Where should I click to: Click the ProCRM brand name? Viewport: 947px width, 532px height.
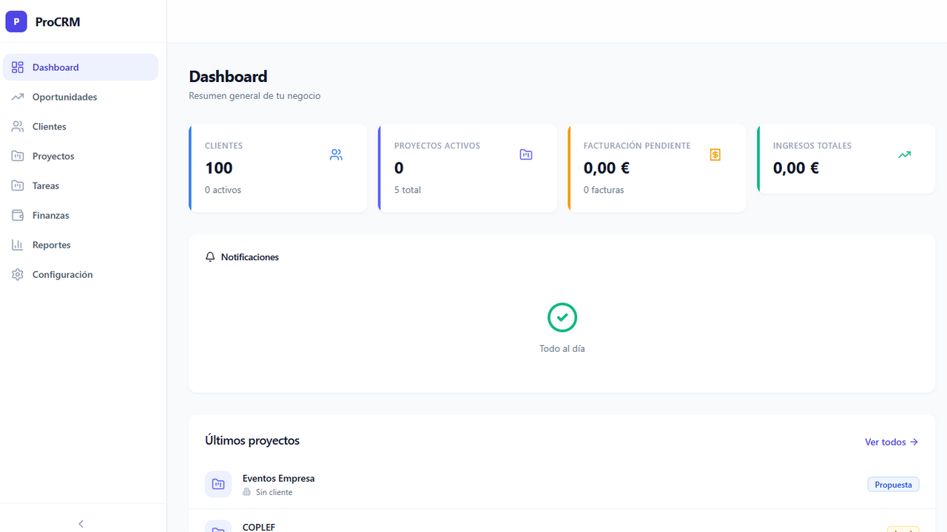pos(58,22)
